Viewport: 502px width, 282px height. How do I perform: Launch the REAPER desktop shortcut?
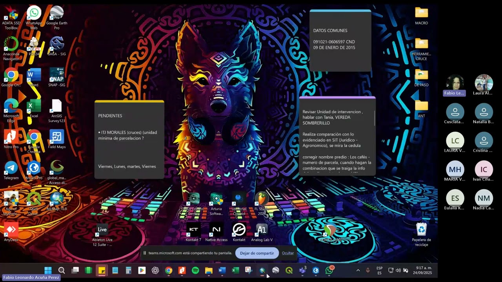point(330,232)
